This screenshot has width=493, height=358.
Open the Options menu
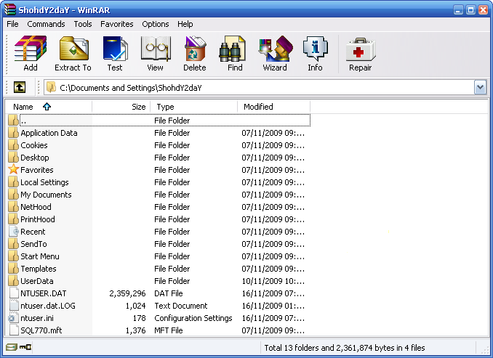(156, 24)
